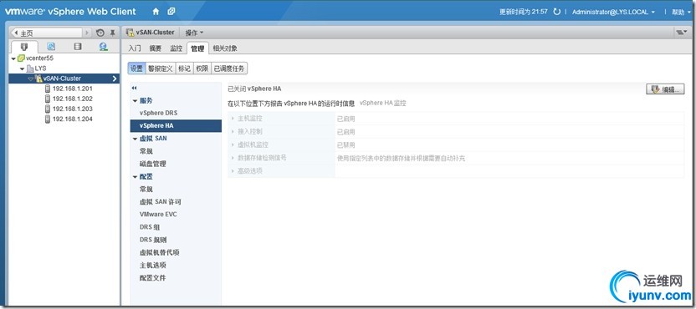The image size is (696, 309).
Task: Click the host icon of 192.168.1.203
Action: point(47,109)
